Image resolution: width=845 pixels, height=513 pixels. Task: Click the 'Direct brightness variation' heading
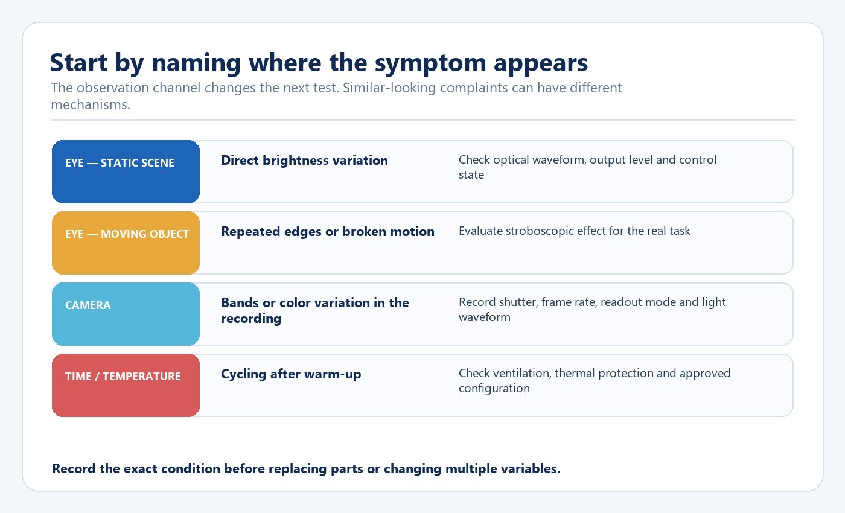coord(304,161)
